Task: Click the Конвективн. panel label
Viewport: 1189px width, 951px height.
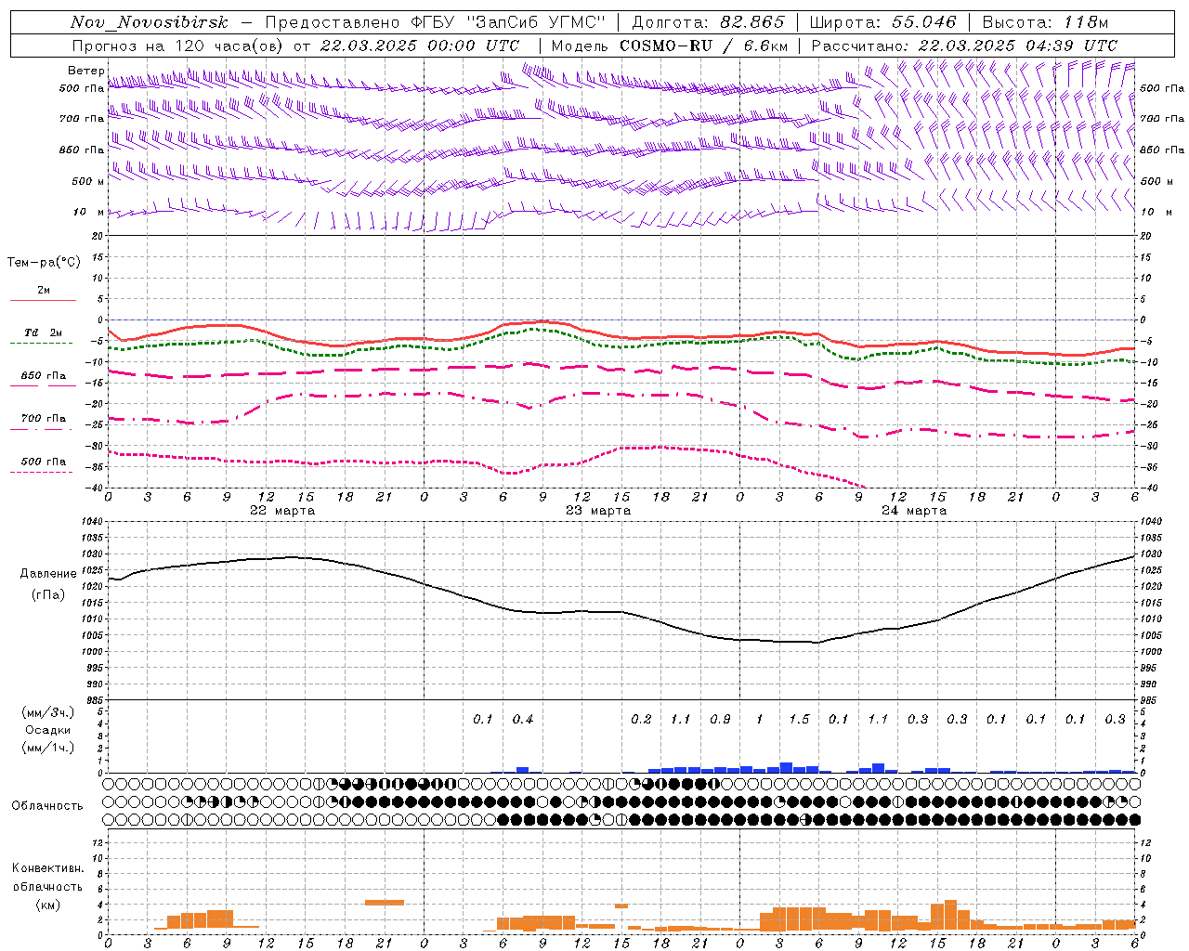Action: [x=47, y=868]
